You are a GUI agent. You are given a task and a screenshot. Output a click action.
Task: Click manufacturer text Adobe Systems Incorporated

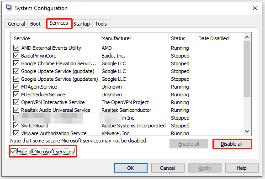(133, 126)
